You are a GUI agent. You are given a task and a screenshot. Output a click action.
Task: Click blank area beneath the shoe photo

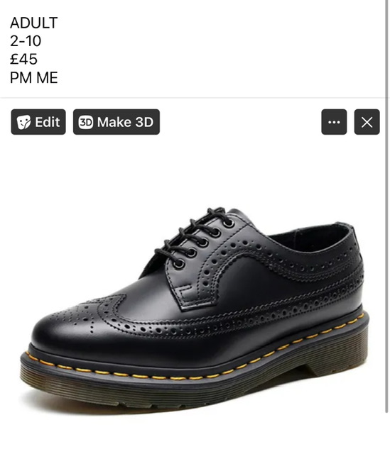point(193,433)
